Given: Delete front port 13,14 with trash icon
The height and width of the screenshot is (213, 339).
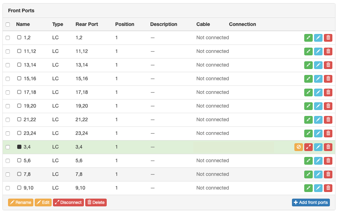Looking at the screenshot, I should pyautogui.click(x=328, y=65).
